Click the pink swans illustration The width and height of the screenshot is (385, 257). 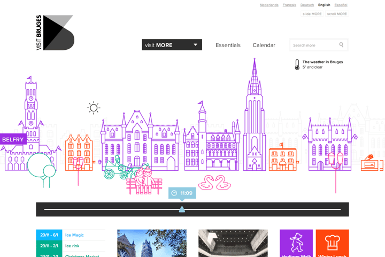point(214,182)
